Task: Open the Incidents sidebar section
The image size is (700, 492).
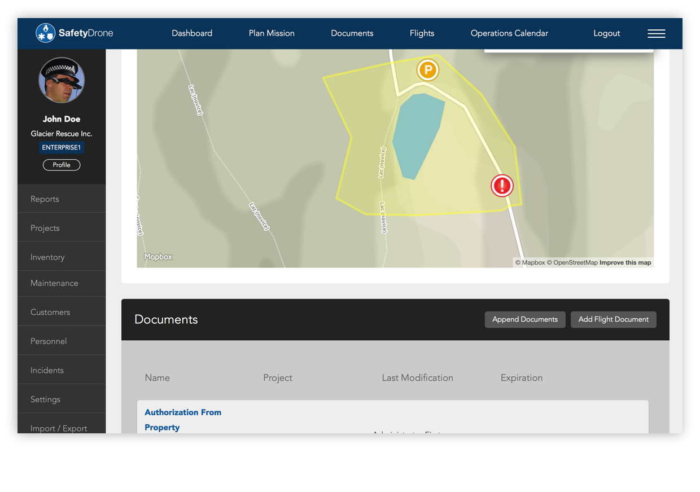Action: [x=47, y=371]
